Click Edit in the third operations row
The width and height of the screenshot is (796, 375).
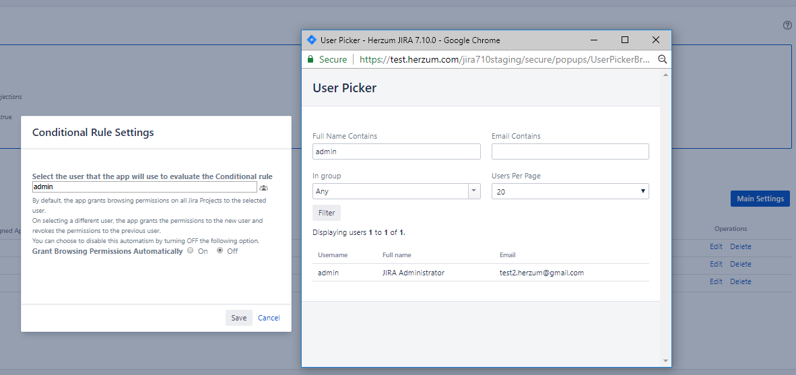716,281
